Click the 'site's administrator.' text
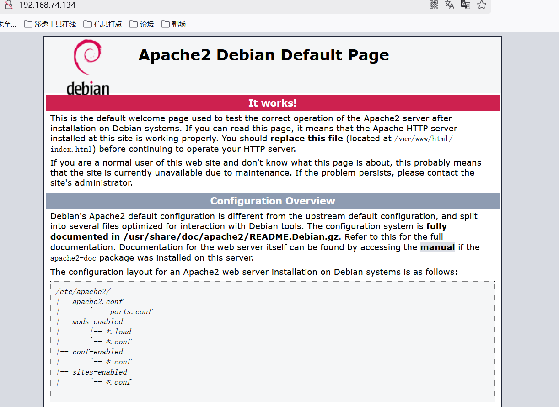 91,183
